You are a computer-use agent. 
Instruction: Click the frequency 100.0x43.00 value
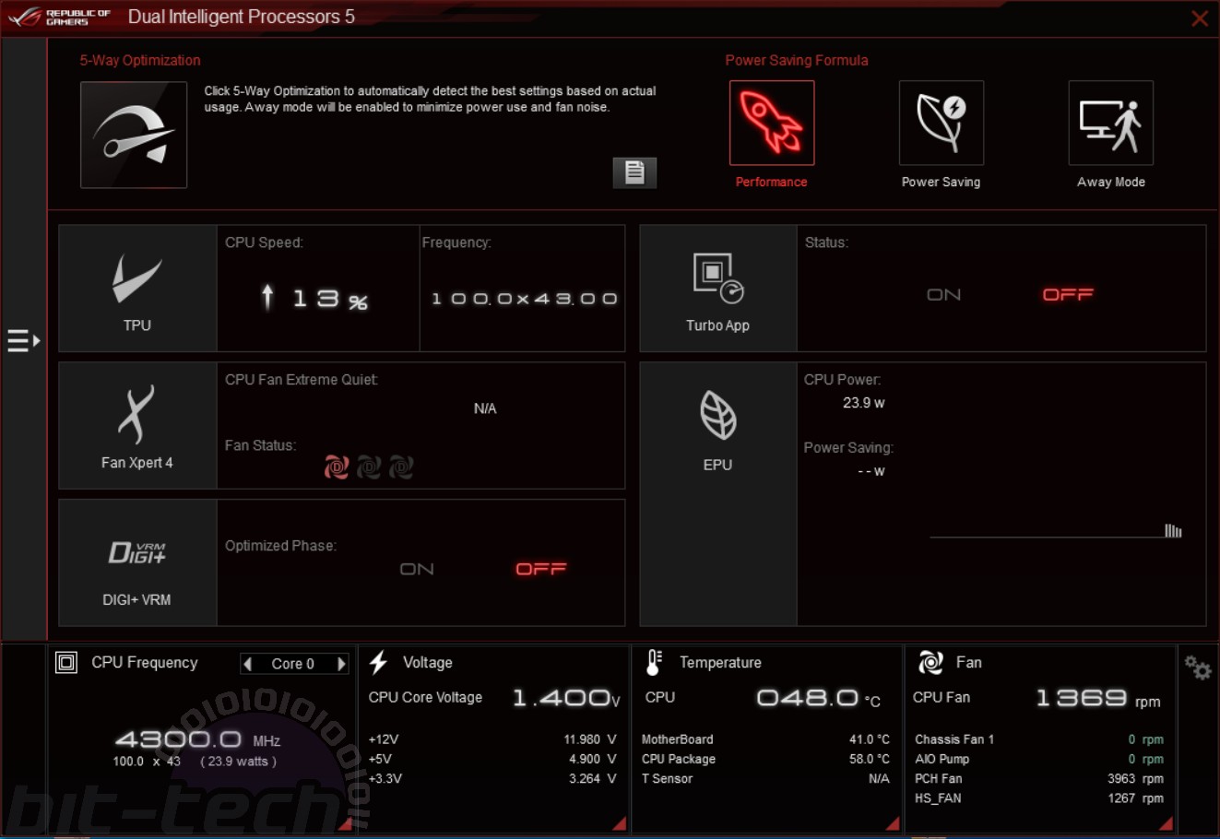[x=524, y=299]
